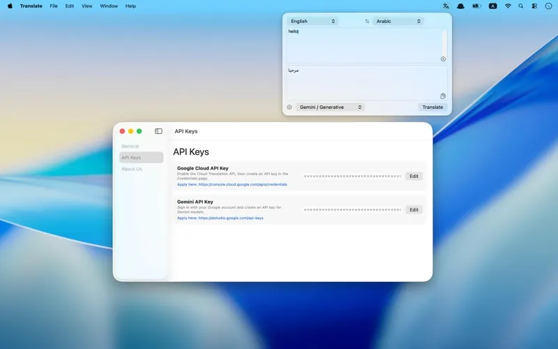Minimize the API Keys window
Screen dimensions: 558x349
click(x=131, y=131)
